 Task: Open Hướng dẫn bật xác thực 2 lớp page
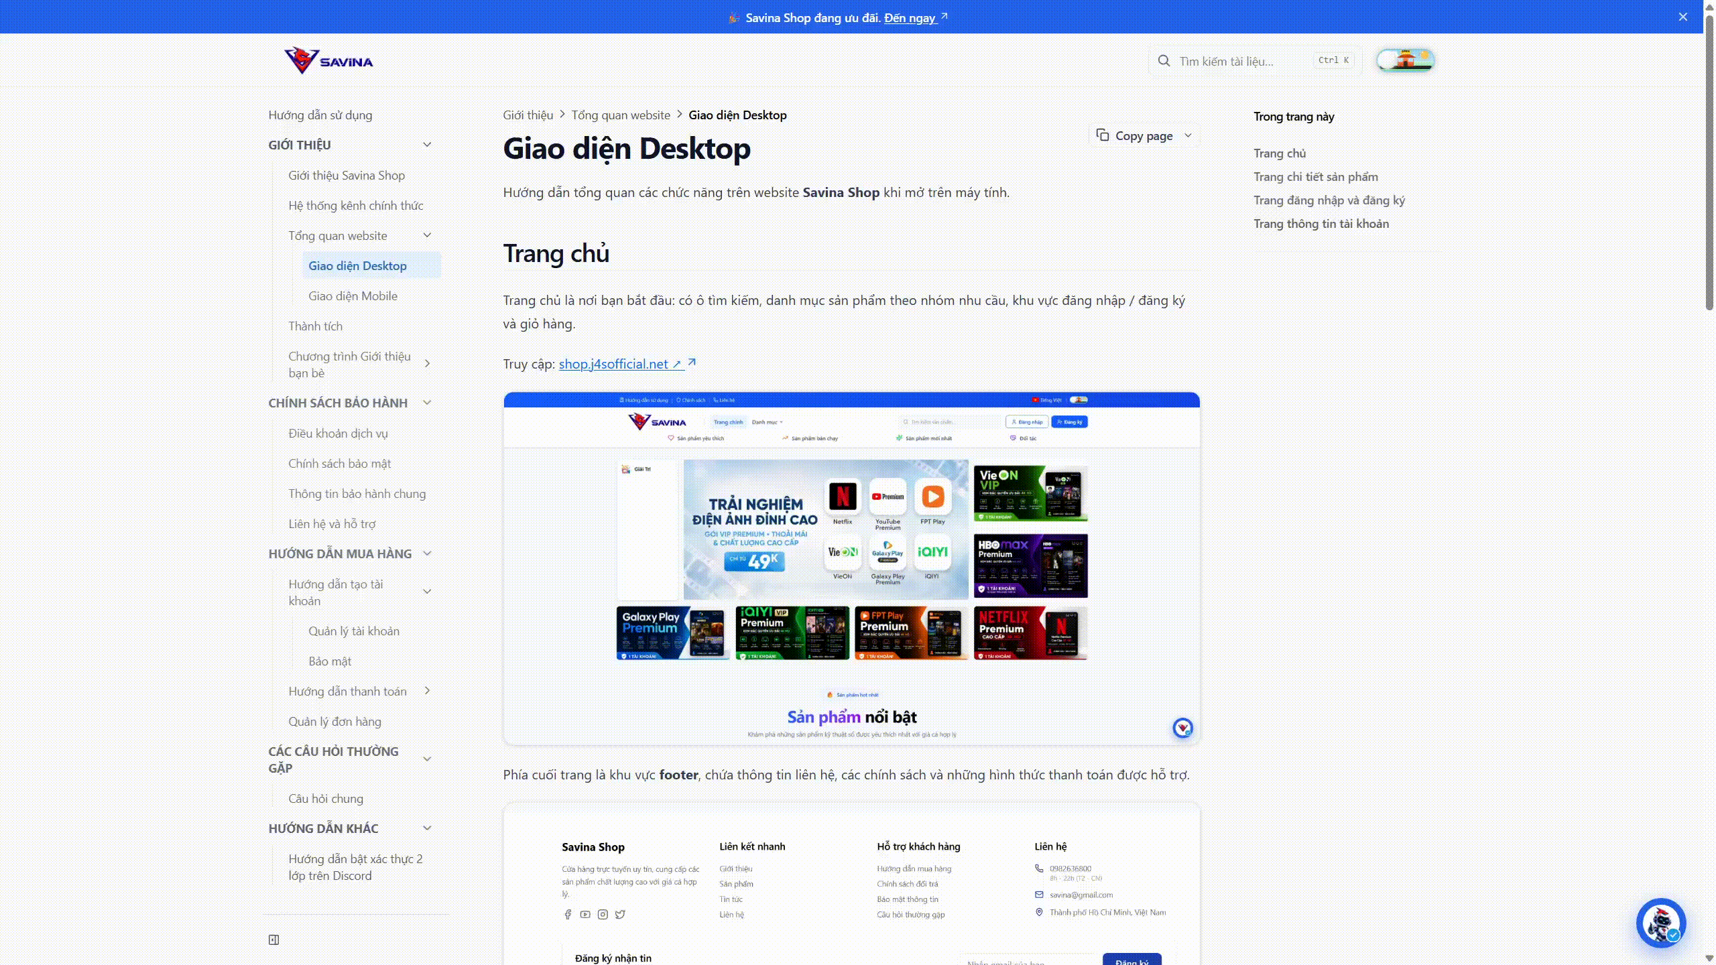click(355, 867)
